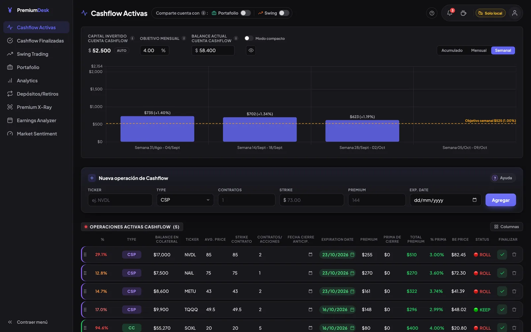Viewport: 531px width, 332px height.
Task: Click the coffee cup icon
Action: [463, 13]
